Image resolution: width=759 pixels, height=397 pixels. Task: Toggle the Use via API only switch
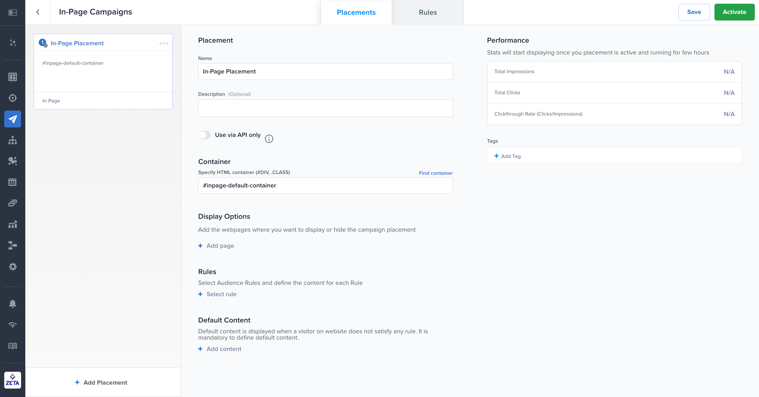click(205, 135)
